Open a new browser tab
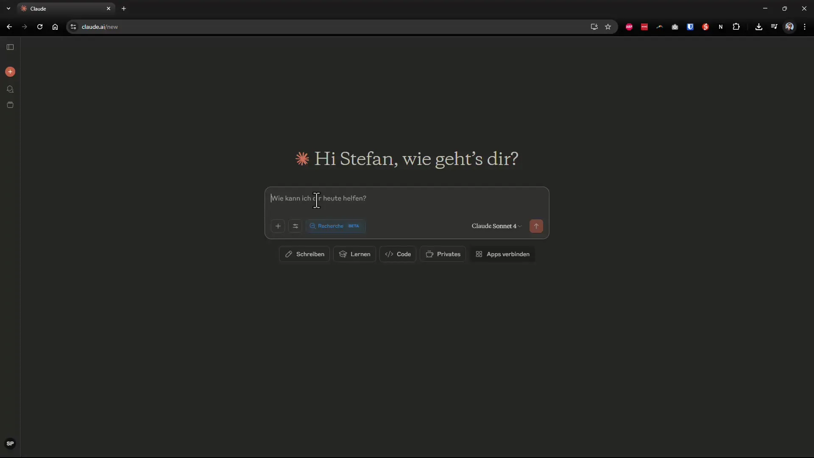 pyautogui.click(x=124, y=8)
